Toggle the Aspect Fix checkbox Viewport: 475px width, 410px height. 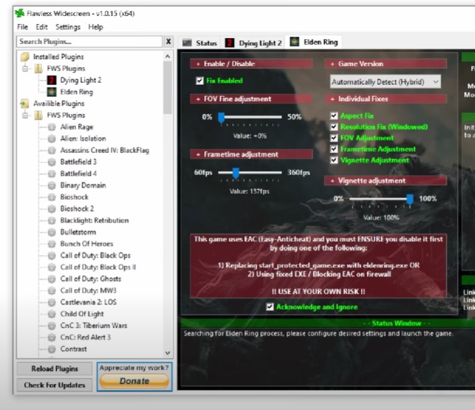(334, 116)
